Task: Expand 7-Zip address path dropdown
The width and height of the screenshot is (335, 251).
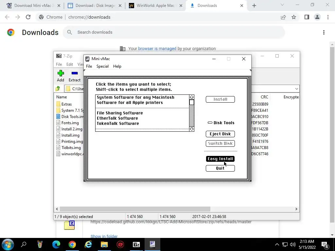Action: [296, 89]
